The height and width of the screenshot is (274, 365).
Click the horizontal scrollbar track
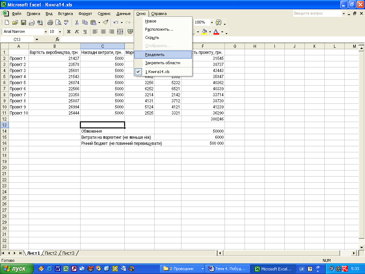[x=282, y=253]
